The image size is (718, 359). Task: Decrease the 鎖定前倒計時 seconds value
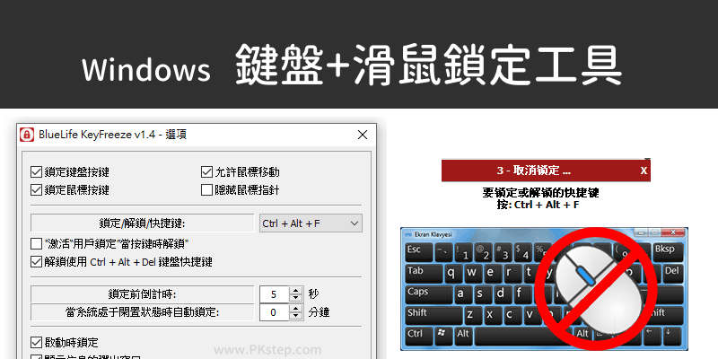296,298
